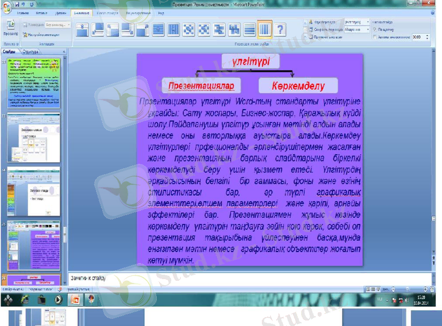The height and width of the screenshot is (326, 442).
Task: Enable the По щелчку (On Click) checkbox
Action: pos(373,29)
